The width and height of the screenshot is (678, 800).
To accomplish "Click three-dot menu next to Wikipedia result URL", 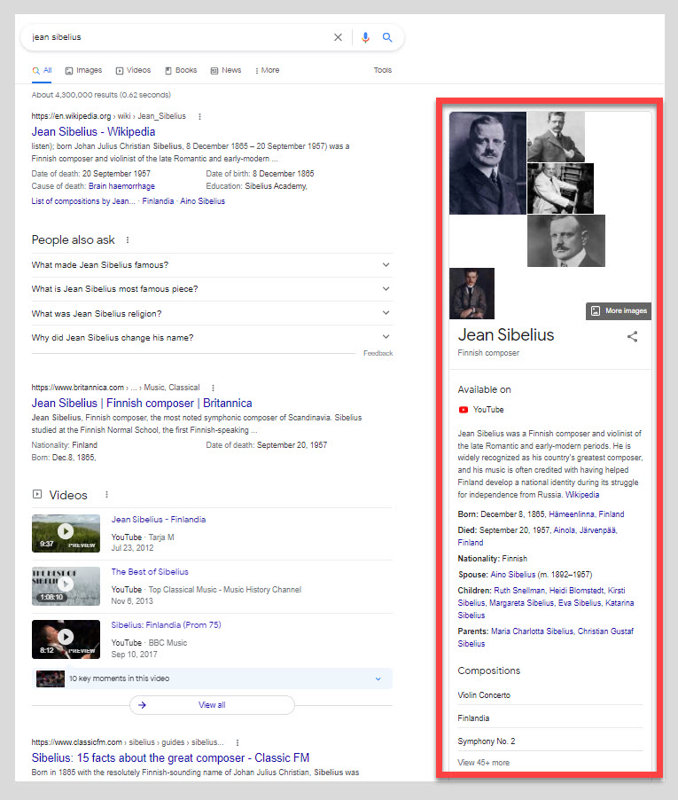I will click(x=200, y=116).
